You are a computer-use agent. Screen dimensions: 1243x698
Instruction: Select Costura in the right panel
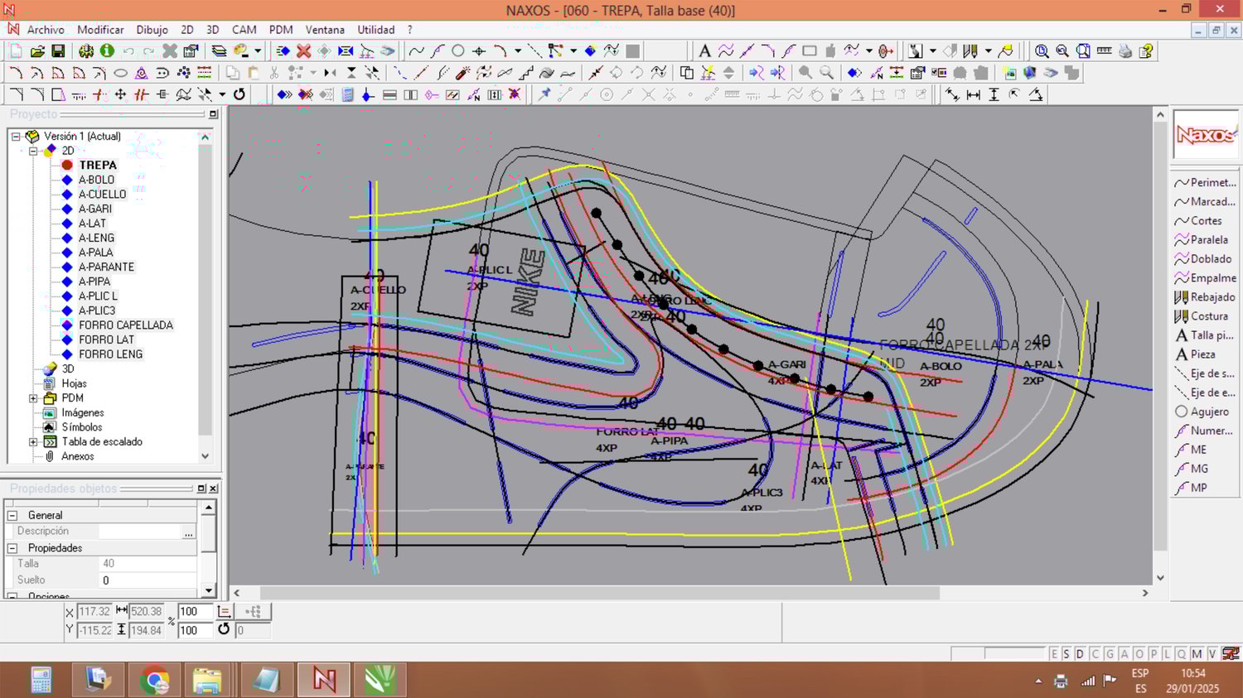point(1205,316)
